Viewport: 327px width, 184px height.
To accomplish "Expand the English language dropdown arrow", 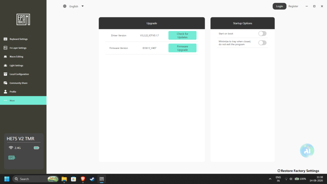I will [83, 6].
